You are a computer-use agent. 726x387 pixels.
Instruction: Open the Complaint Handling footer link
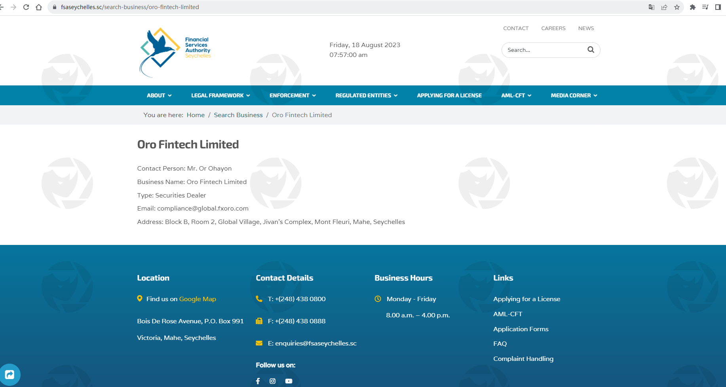523,359
